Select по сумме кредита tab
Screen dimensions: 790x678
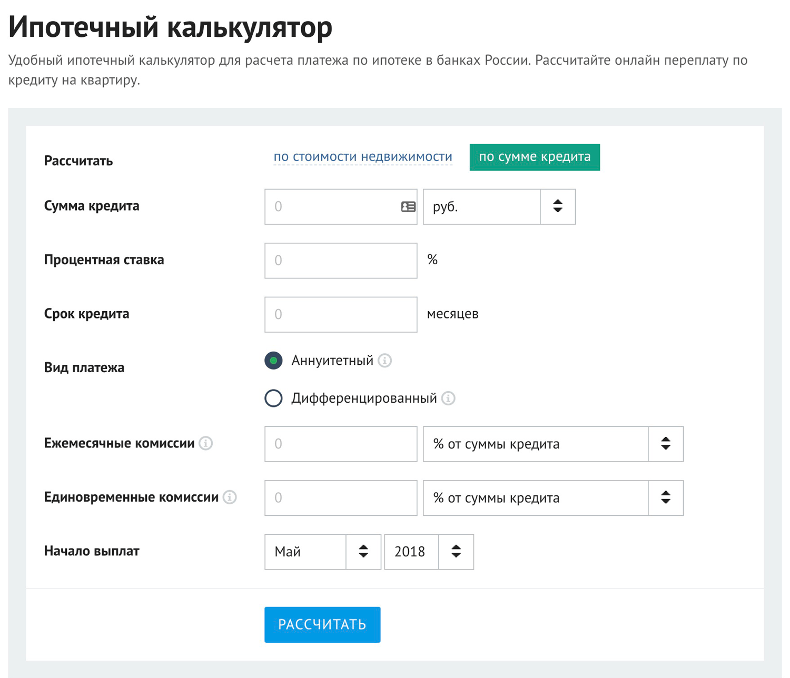pyautogui.click(x=535, y=157)
